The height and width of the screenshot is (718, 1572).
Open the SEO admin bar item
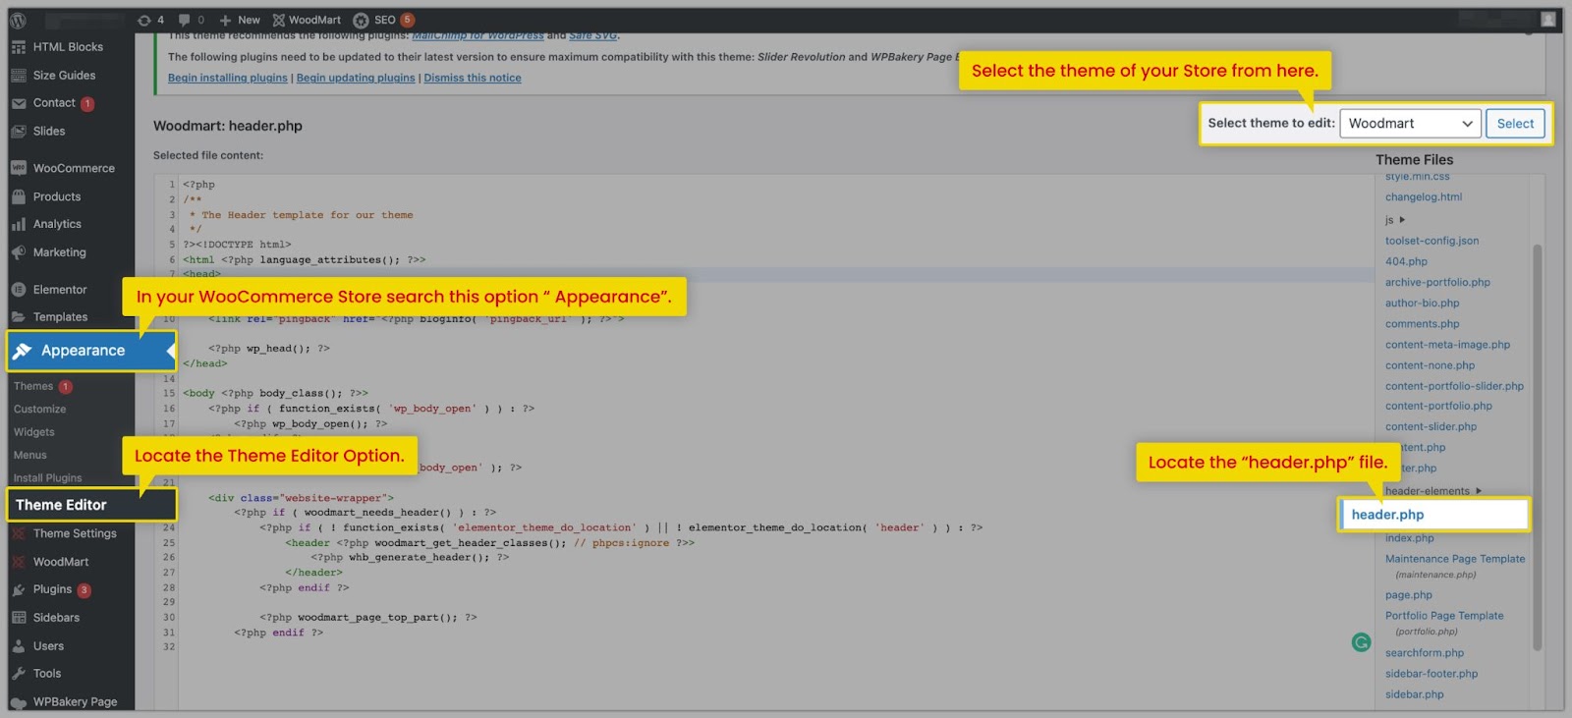pyautogui.click(x=384, y=20)
